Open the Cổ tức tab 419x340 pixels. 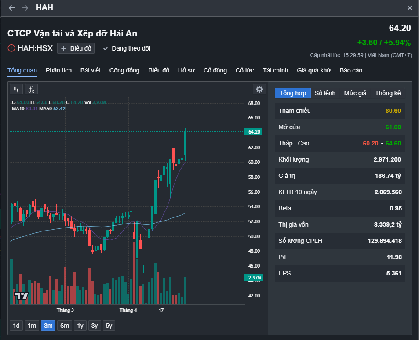[x=245, y=70]
